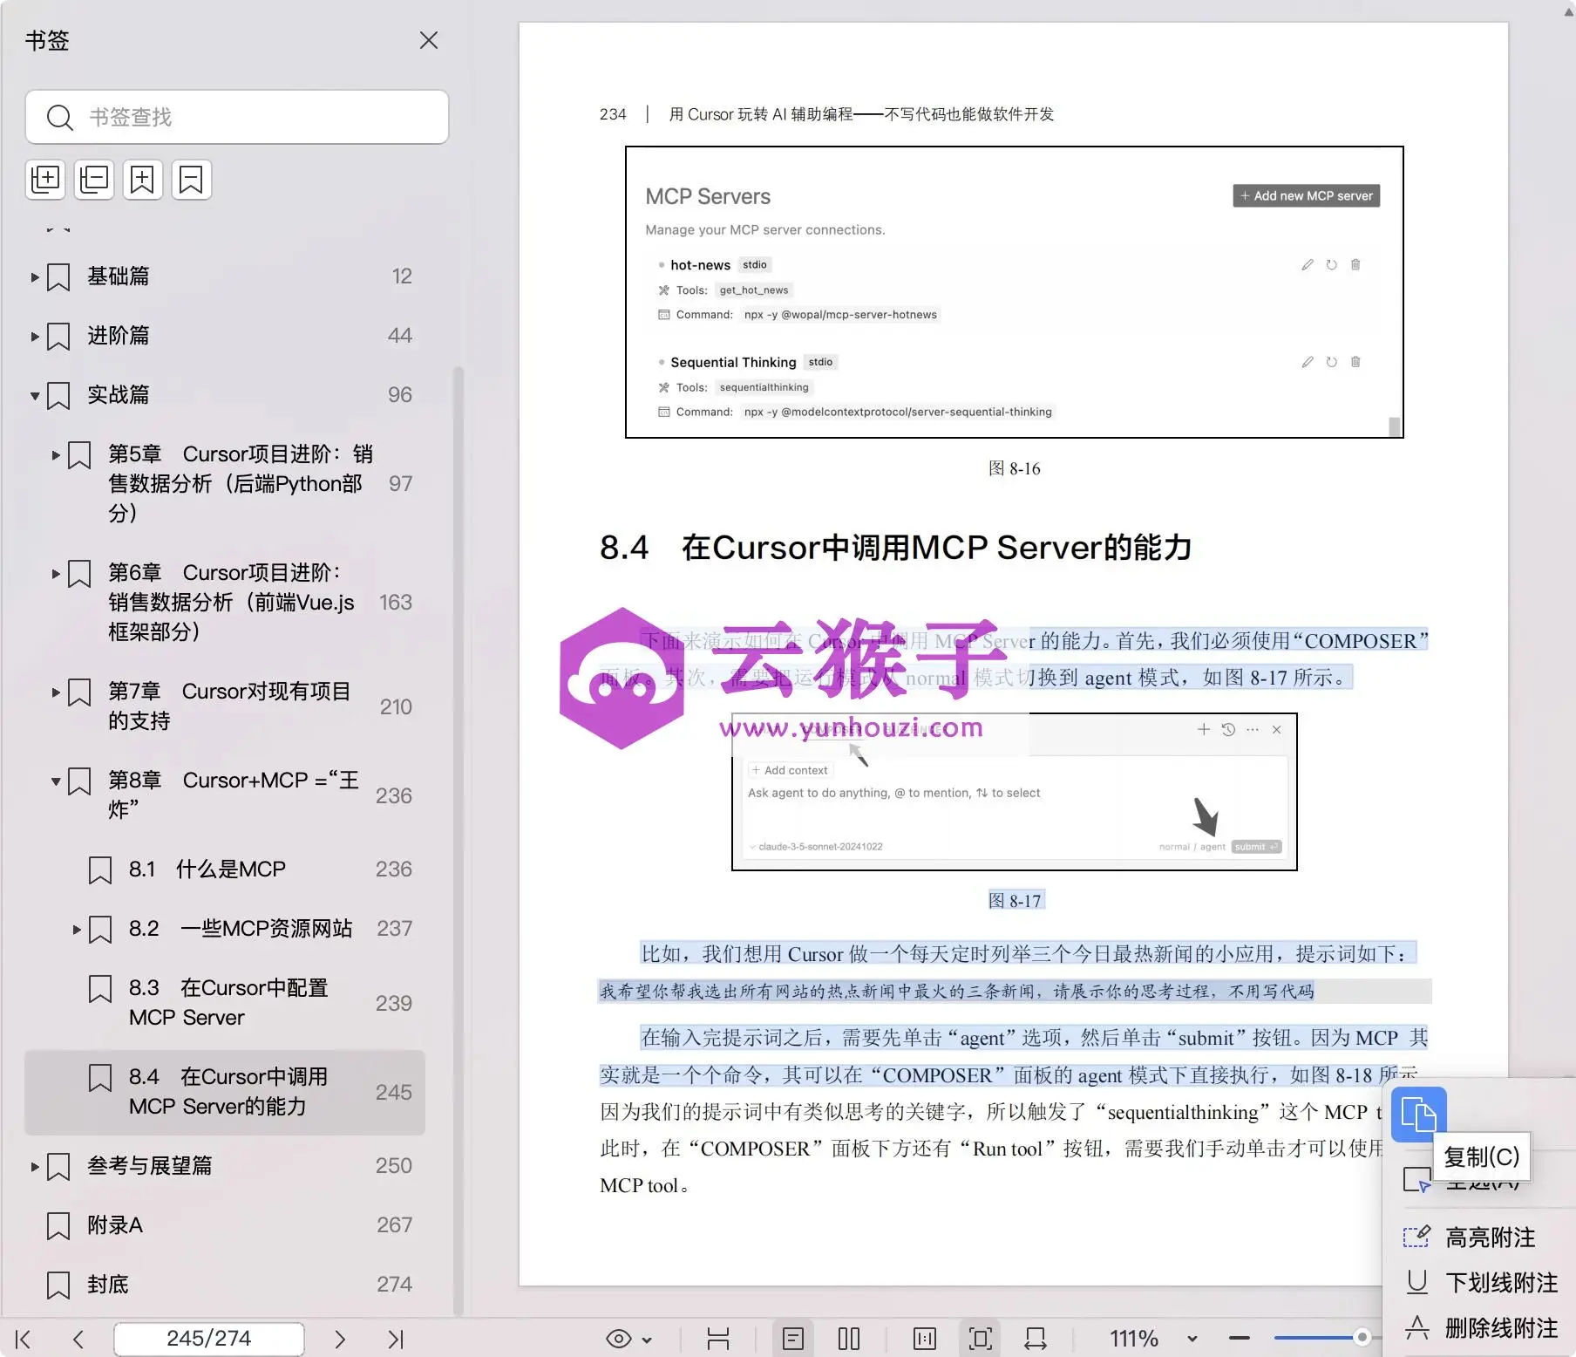Screen dimensions: 1576x1357
Task: Expand the 进阶篇 bookmark
Action: pyautogui.click(x=35, y=337)
